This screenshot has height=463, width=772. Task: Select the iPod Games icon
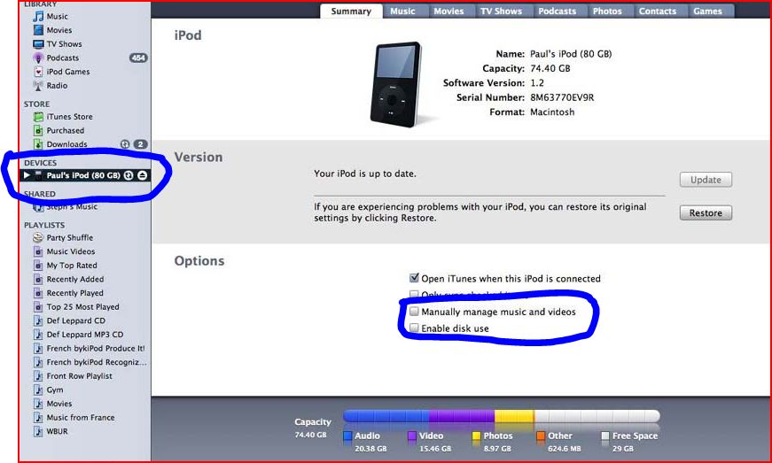(x=38, y=72)
